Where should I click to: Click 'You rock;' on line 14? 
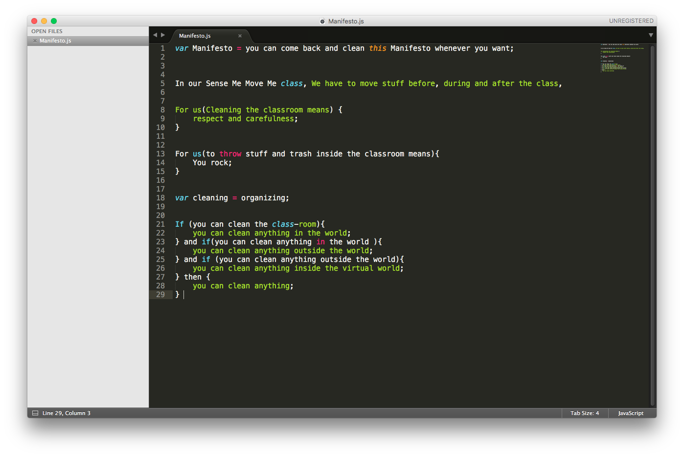point(212,163)
